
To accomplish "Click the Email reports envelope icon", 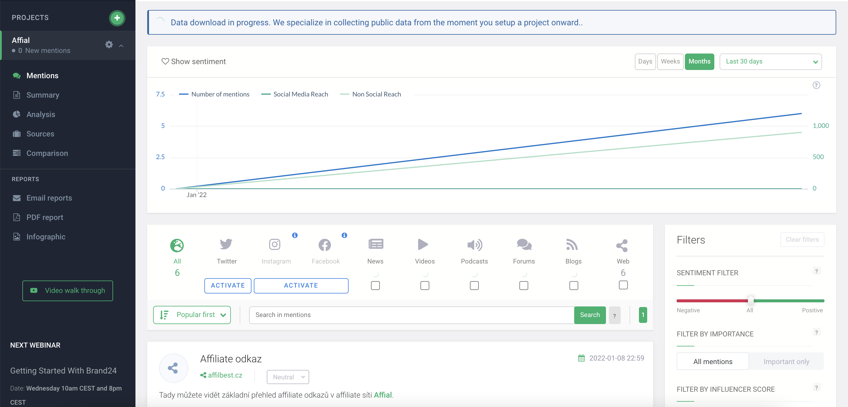I will pyautogui.click(x=16, y=198).
